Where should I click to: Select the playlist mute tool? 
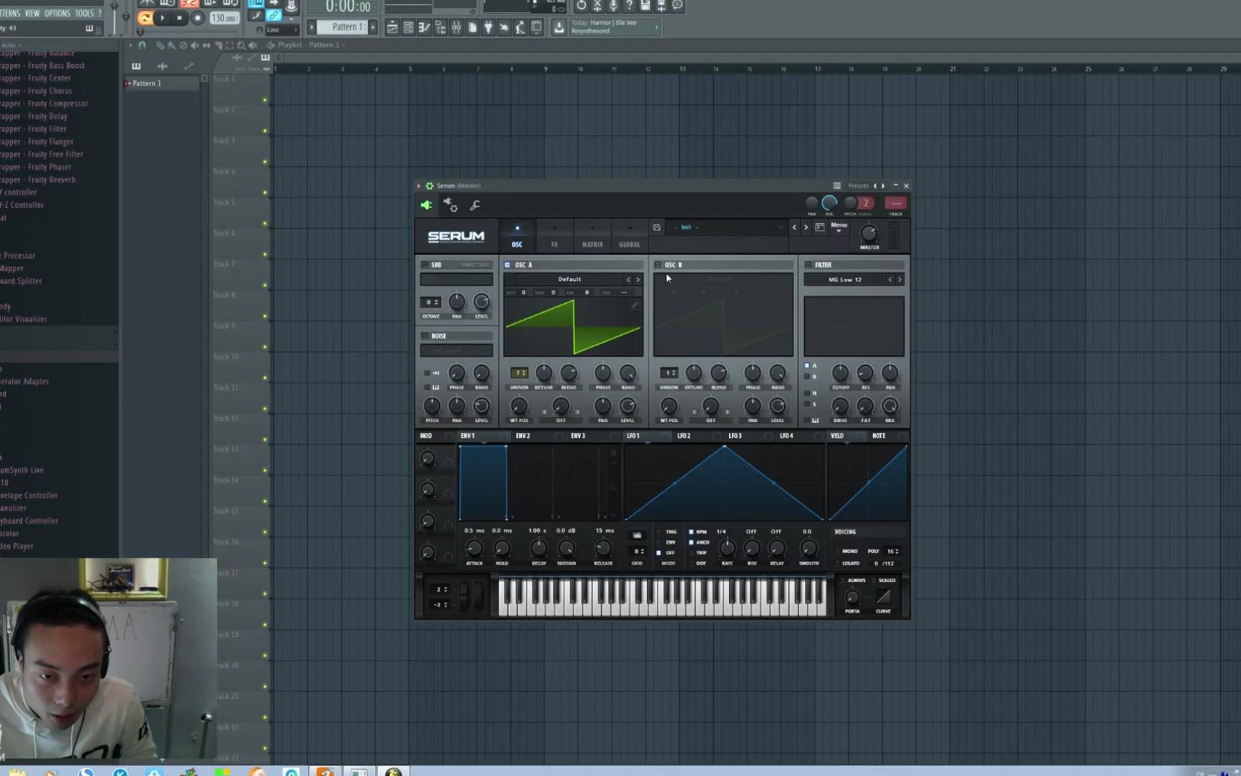(x=194, y=45)
